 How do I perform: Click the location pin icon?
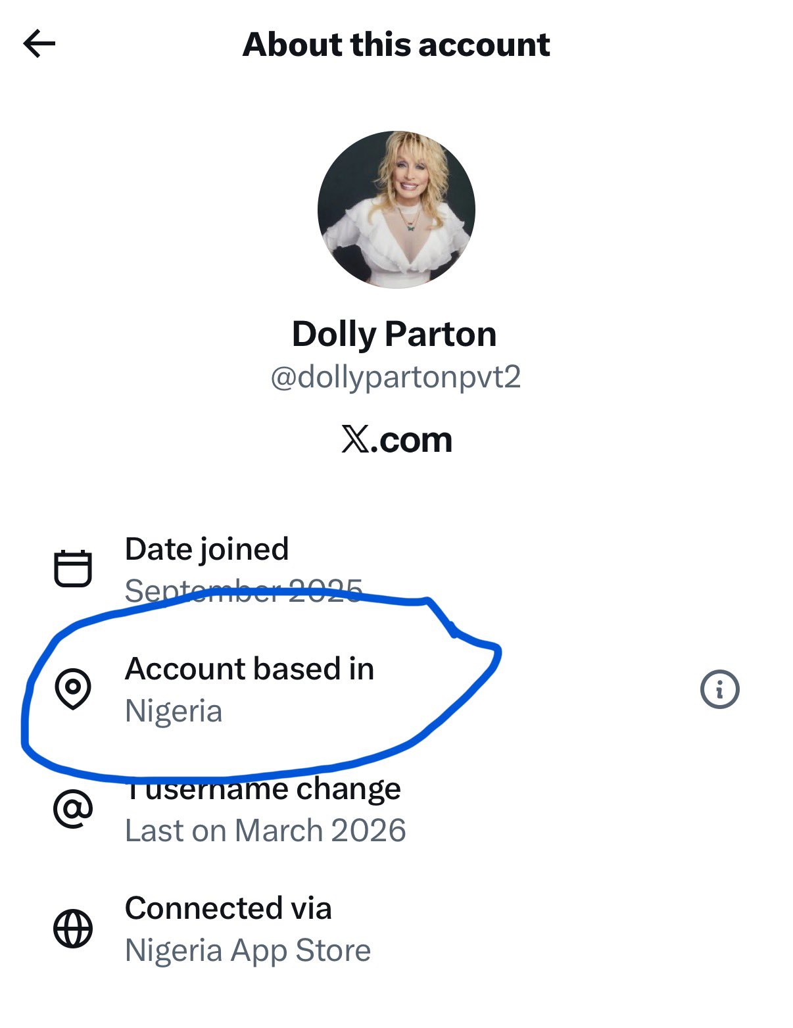tap(72, 689)
